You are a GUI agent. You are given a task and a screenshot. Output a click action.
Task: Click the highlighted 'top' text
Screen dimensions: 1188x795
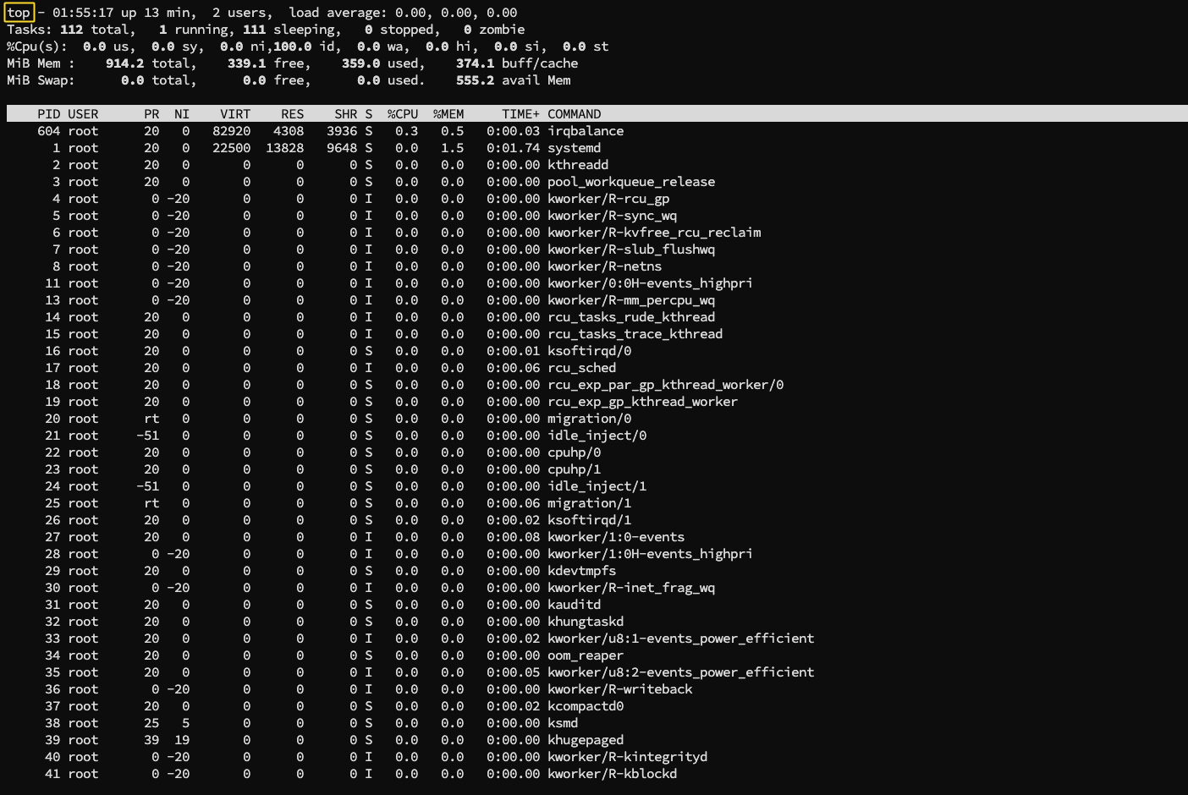[19, 13]
